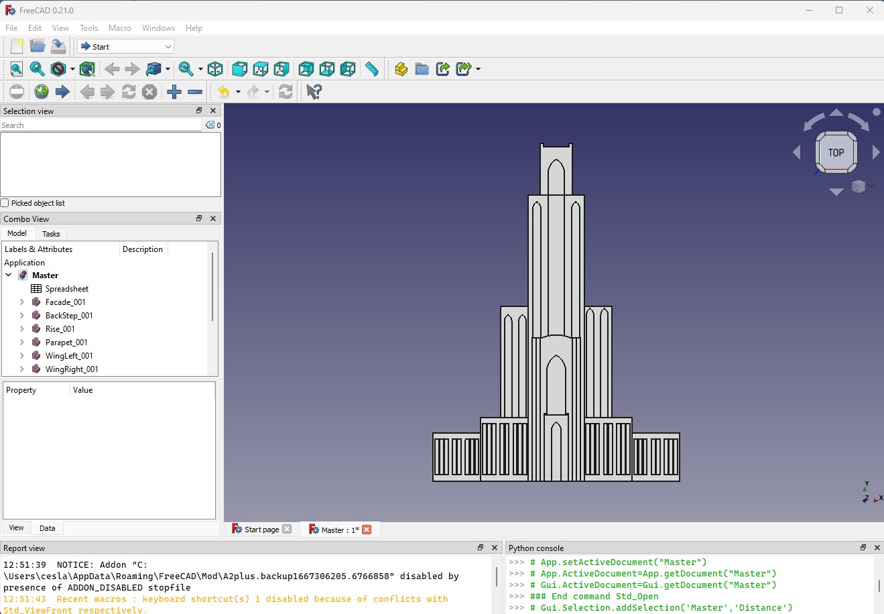Open the View menu
This screenshot has height=614, width=884.
[60, 28]
